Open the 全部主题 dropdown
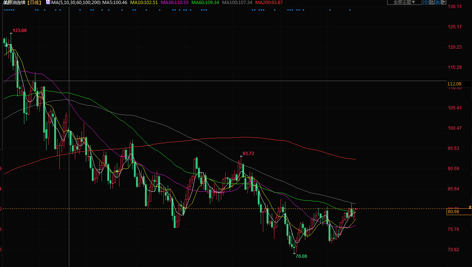 [404, 2]
